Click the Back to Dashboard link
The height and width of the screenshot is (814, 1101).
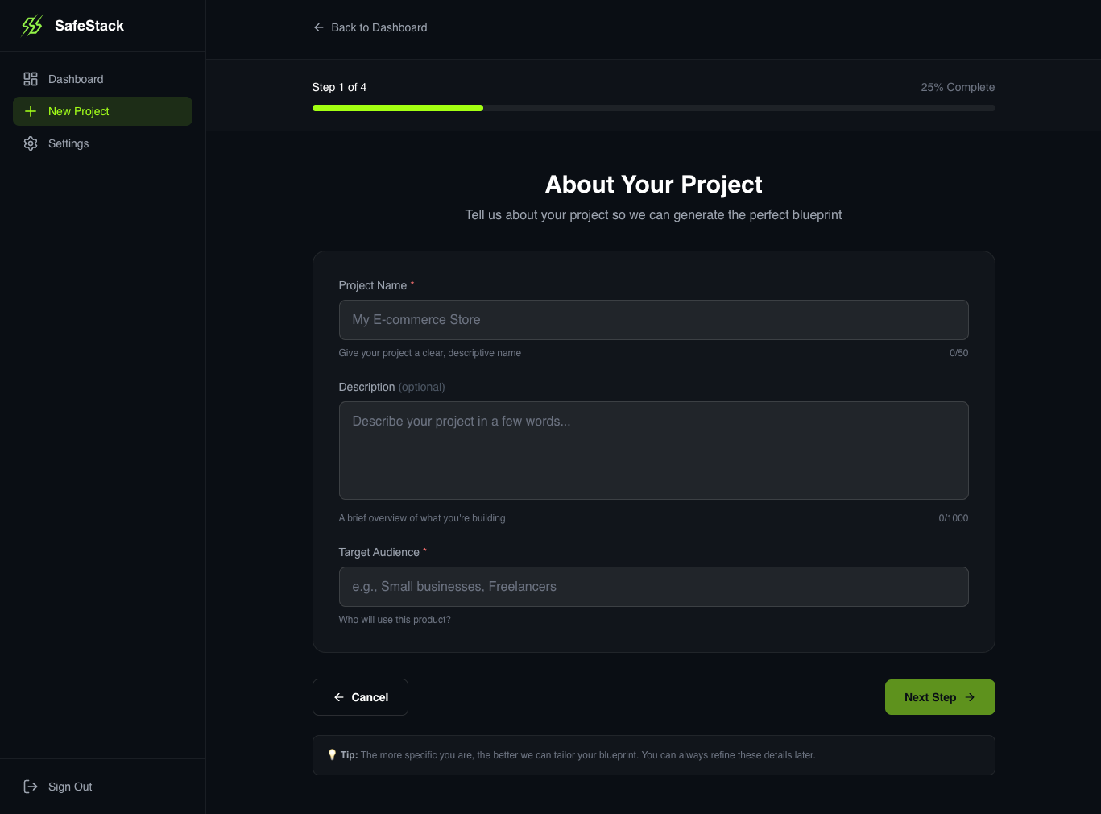379,27
